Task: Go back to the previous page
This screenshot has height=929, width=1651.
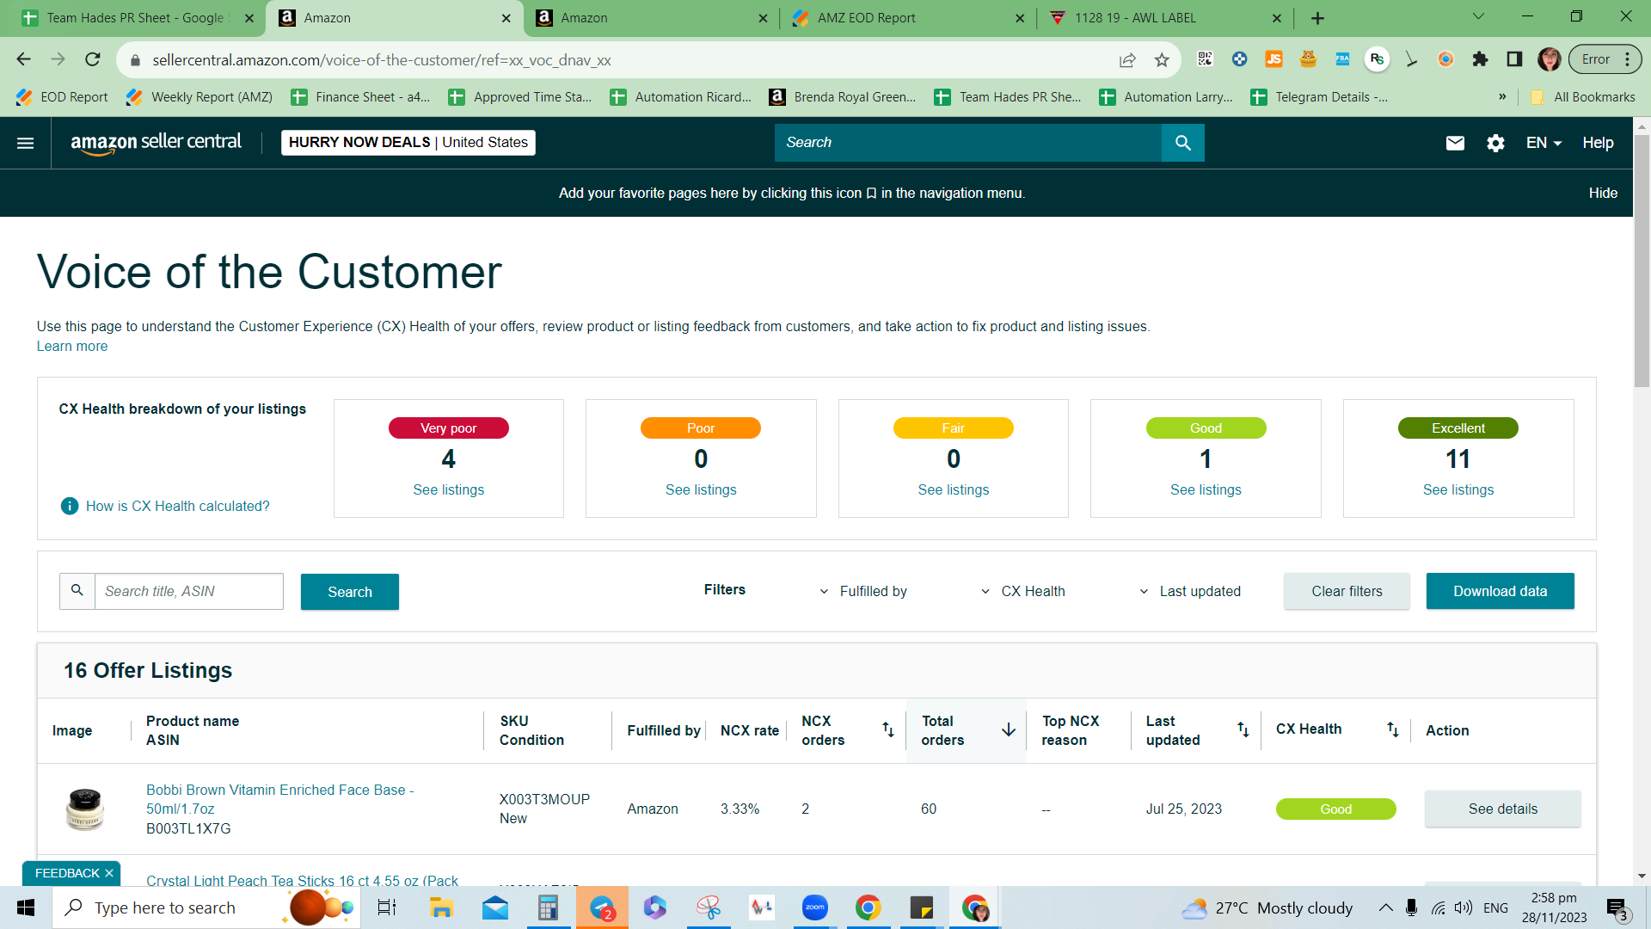Action: [24, 59]
